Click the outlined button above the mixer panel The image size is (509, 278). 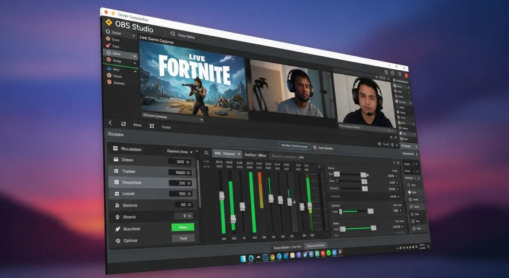point(294,146)
